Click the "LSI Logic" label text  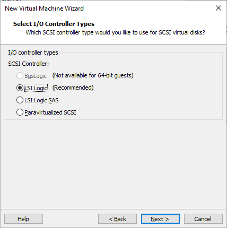(x=36, y=88)
